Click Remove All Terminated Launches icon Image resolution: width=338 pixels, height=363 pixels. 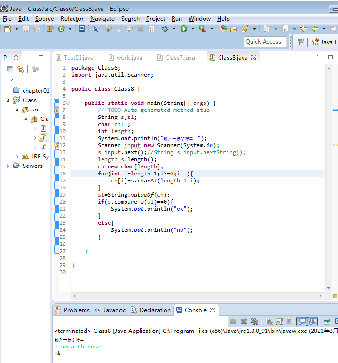(254, 322)
